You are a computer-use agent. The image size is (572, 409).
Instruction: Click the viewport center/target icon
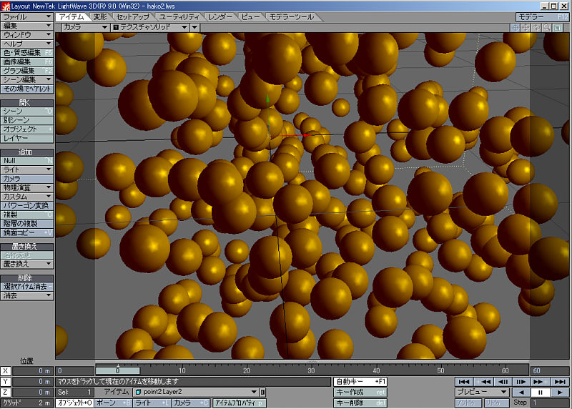515,27
